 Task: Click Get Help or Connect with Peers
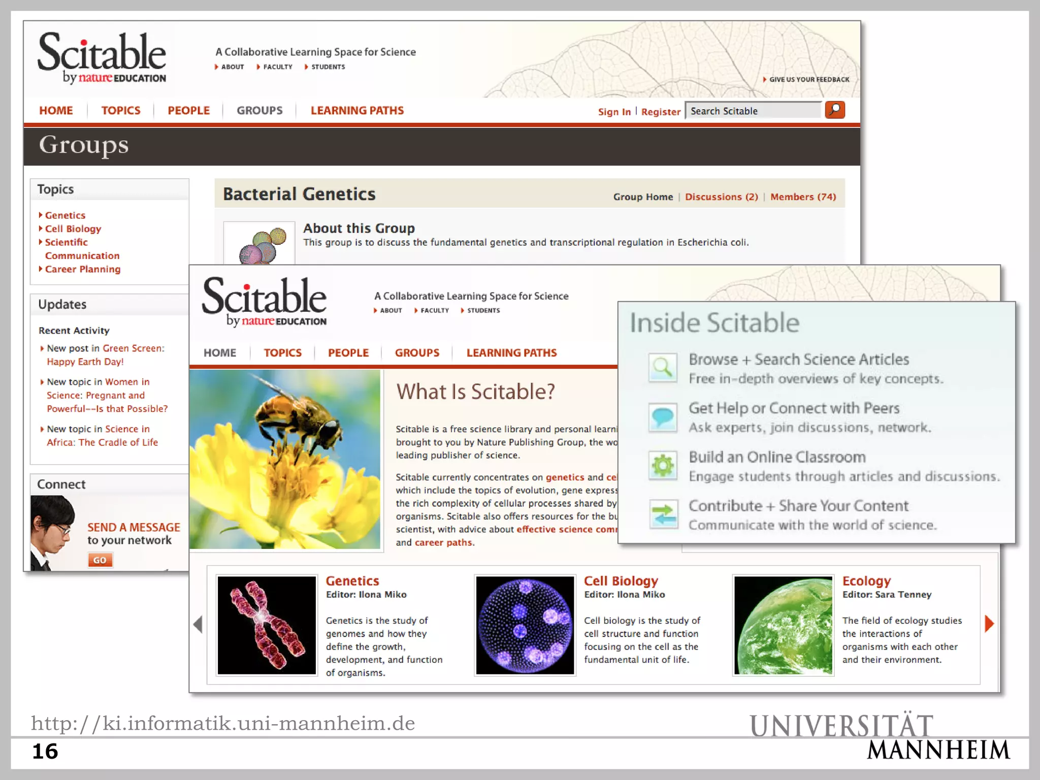point(794,408)
